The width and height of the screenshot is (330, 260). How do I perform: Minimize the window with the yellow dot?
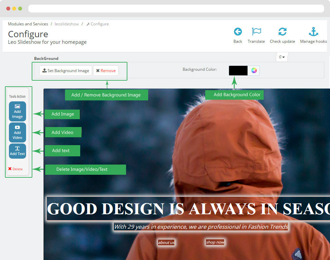click(14, 9)
